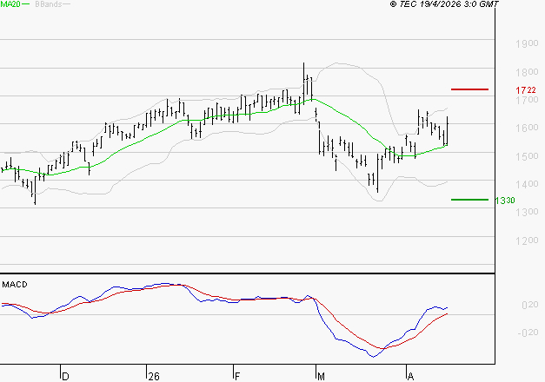Viewport: 545px width, 382px height.
Task: Click the A month marker on time axis
Action: [x=409, y=376]
